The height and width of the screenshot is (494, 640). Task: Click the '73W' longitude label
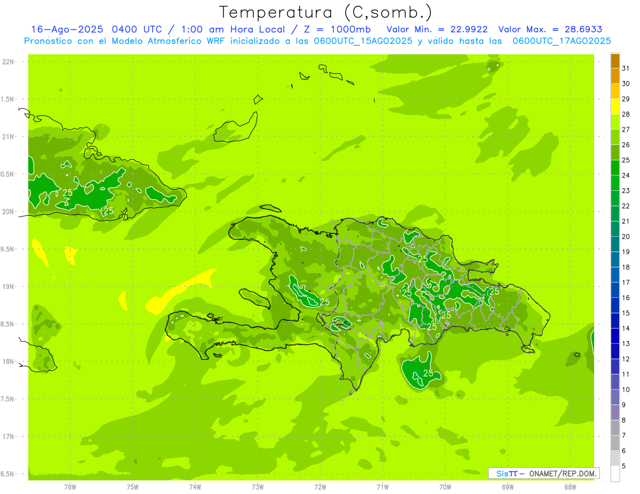258,487
